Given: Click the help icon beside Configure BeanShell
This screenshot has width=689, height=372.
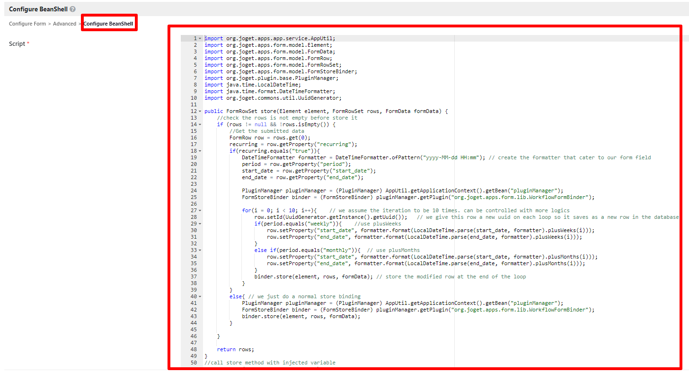Looking at the screenshot, I should pos(72,9).
